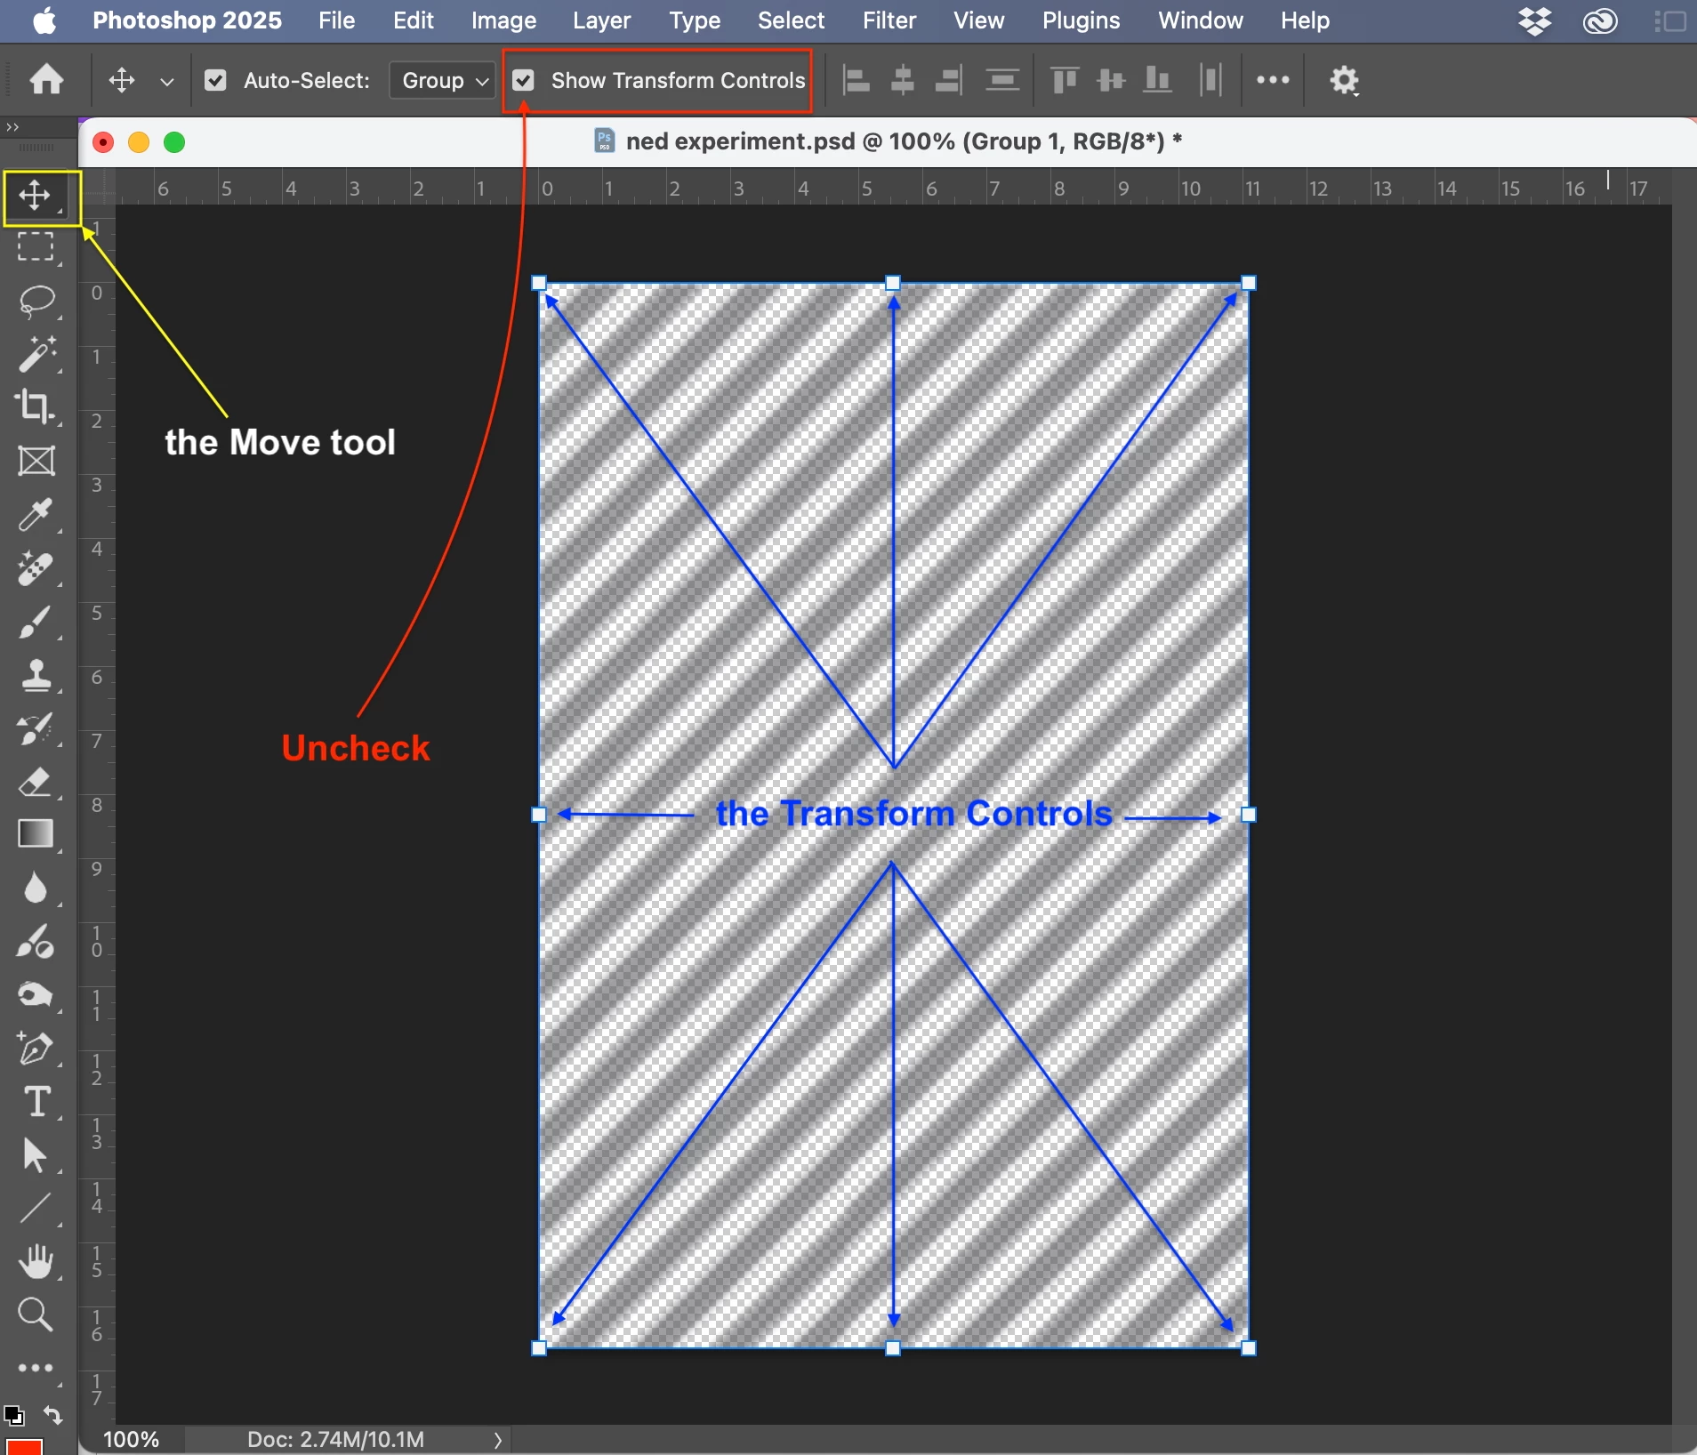Select the History Brush tool
This screenshot has height=1455, width=1697.
36,728
